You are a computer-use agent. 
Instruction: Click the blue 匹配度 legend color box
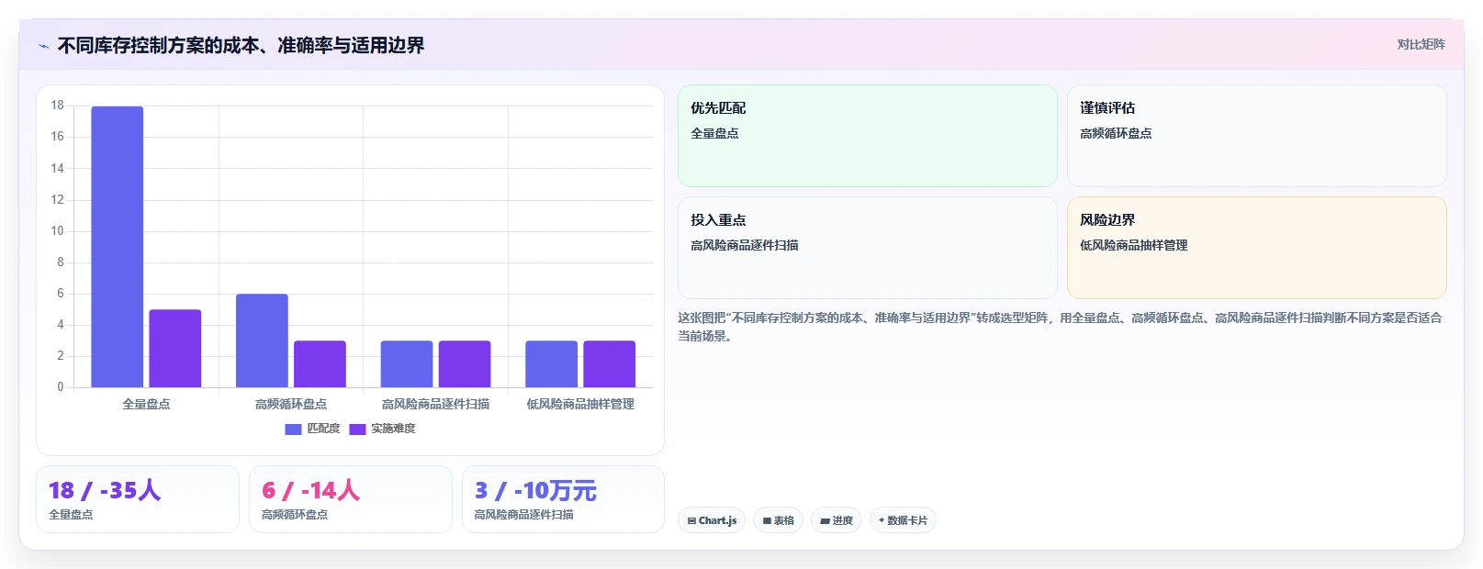coord(293,429)
